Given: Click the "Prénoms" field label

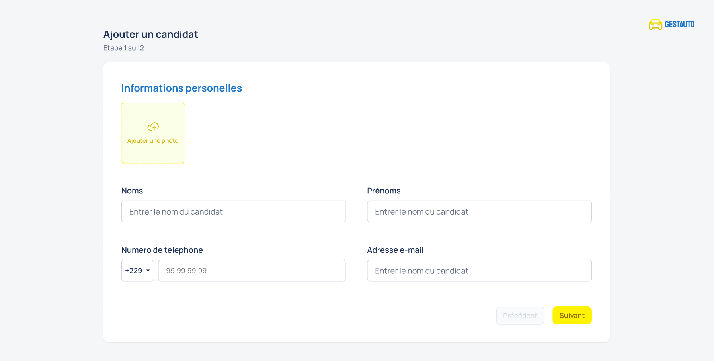Looking at the screenshot, I should coord(384,191).
